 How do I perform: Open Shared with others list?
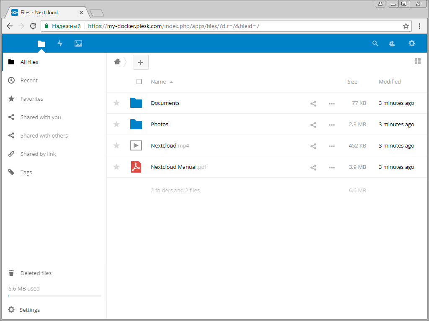[54, 136]
